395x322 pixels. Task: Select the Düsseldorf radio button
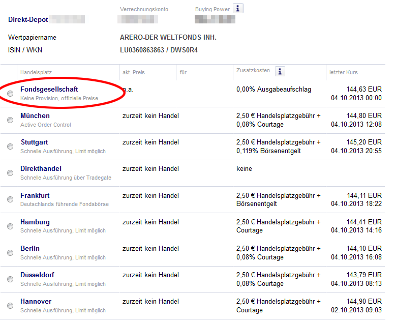pos(10,279)
